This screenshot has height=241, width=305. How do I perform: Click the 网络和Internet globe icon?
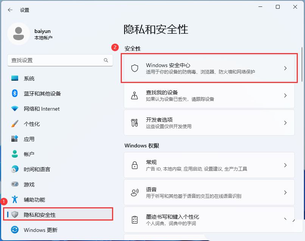click(14, 109)
